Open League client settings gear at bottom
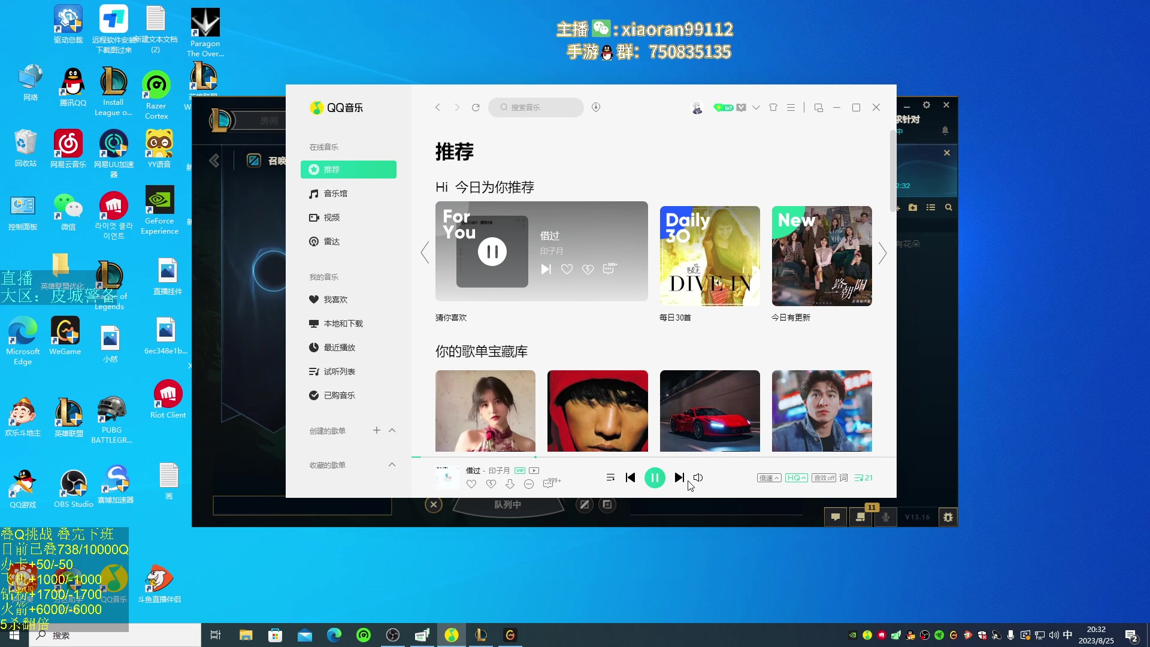 948,517
